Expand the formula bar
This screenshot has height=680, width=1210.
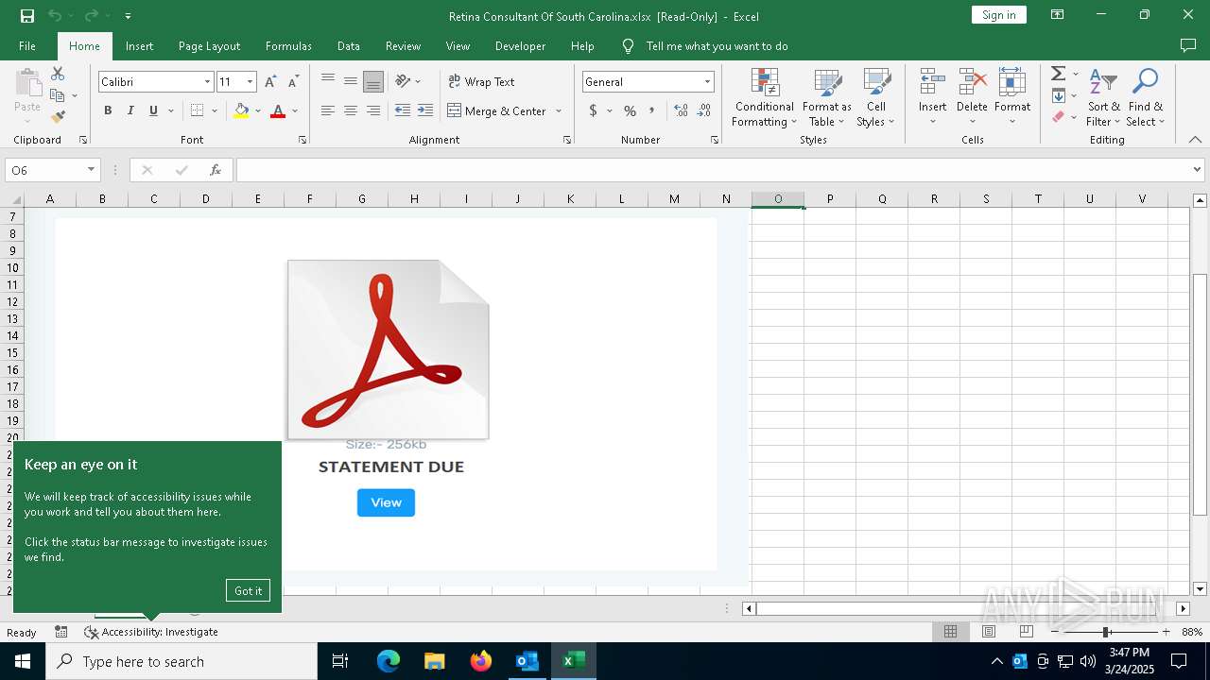point(1198,170)
